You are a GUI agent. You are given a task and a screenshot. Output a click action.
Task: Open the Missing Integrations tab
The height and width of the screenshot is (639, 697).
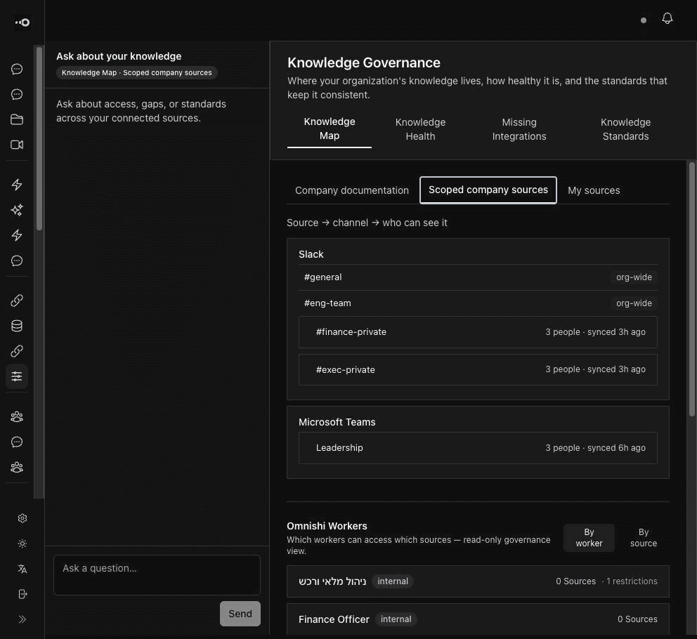(519, 129)
